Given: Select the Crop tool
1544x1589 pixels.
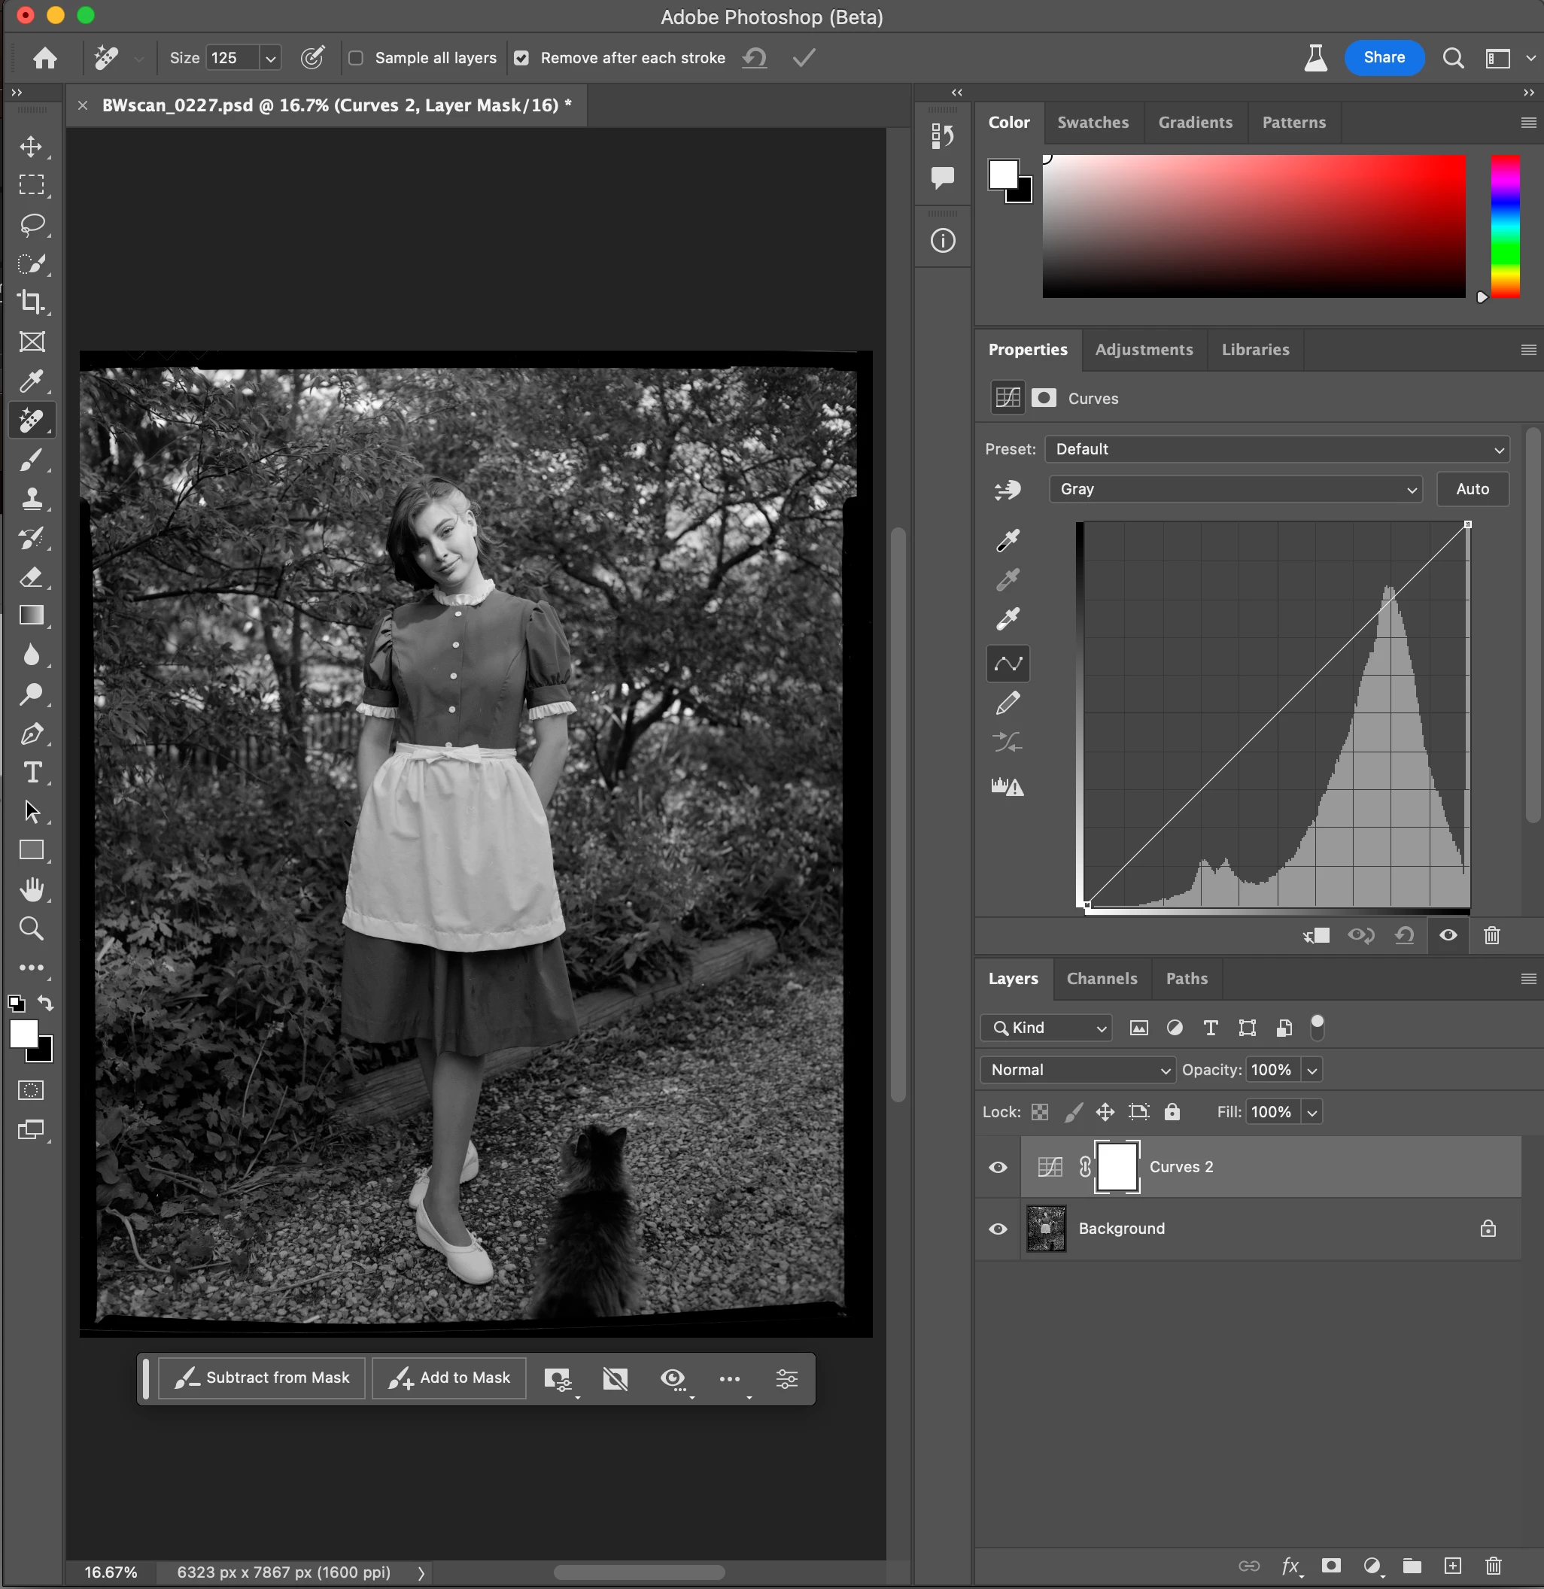Looking at the screenshot, I should pos(32,302).
